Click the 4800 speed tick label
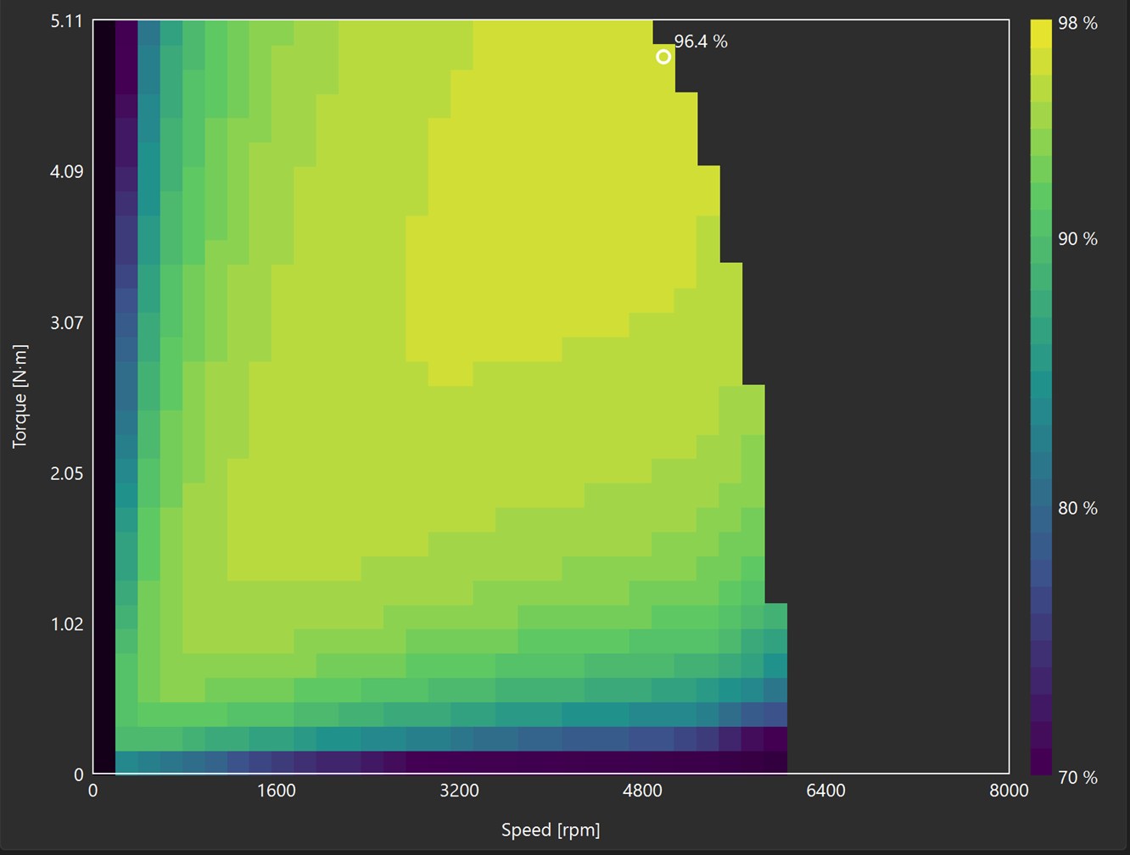Viewport: 1130px width, 855px height. coord(642,791)
